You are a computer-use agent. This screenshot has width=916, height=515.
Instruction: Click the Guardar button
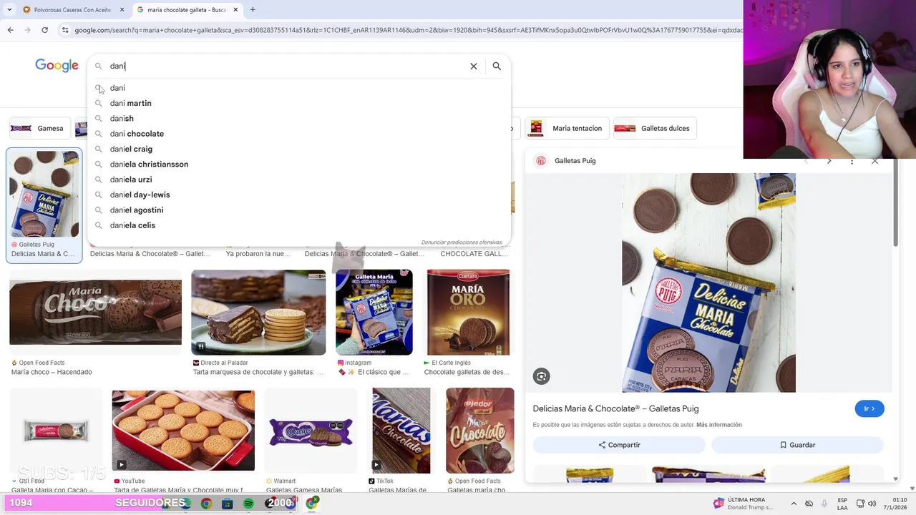797,445
